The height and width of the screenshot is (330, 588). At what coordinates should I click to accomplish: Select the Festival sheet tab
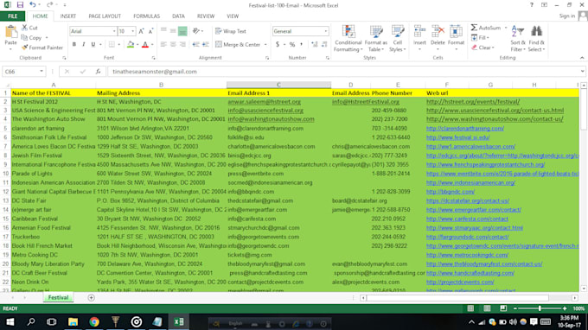pos(58,297)
